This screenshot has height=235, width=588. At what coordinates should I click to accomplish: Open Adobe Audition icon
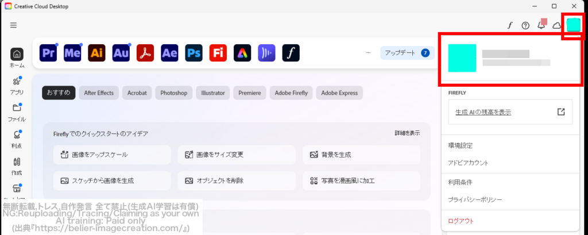pyautogui.click(x=121, y=53)
